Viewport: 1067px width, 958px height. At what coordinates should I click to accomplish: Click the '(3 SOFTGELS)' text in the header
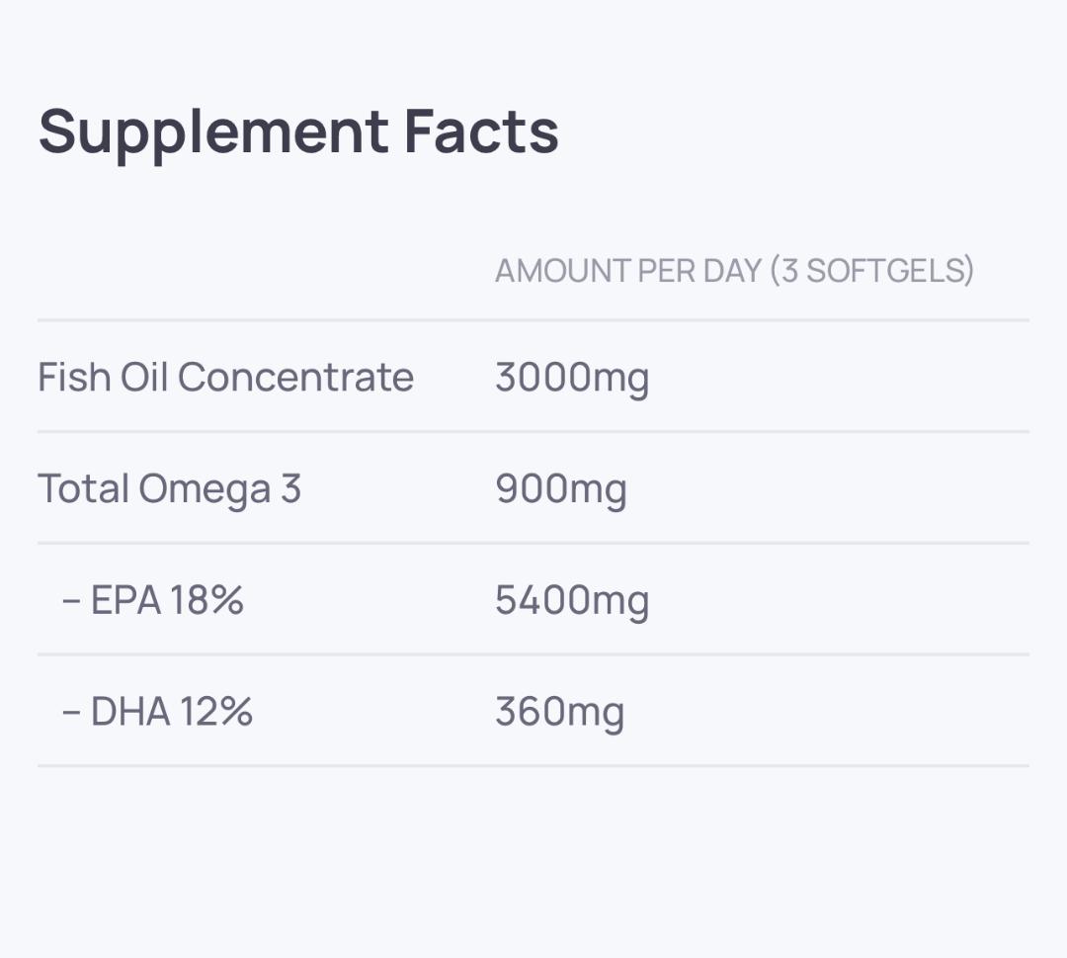pyautogui.click(x=872, y=270)
